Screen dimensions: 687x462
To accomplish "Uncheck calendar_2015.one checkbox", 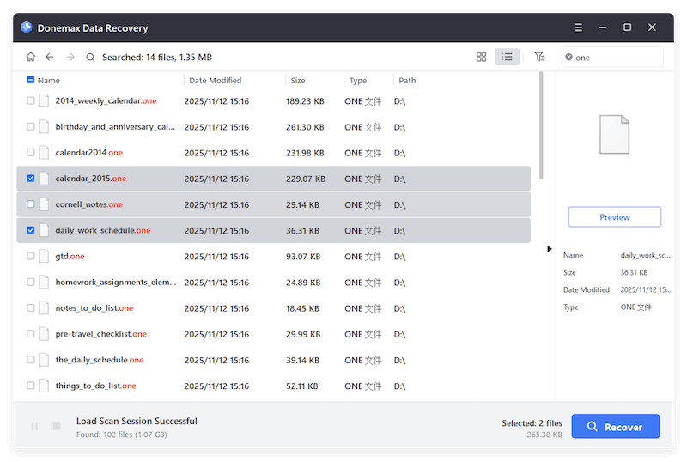I will coord(31,179).
